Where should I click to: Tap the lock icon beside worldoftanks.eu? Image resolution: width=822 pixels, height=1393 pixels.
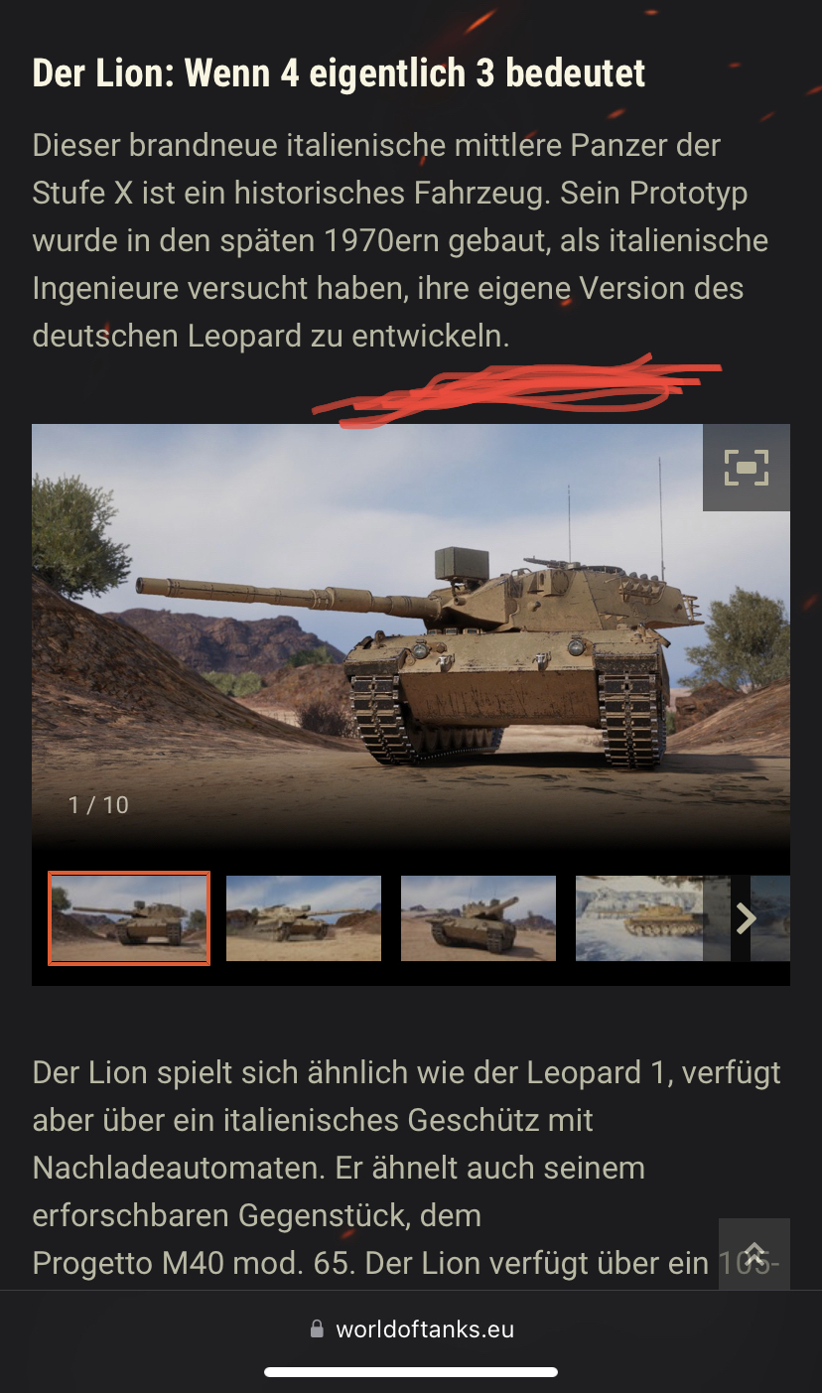pyautogui.click(x=317, y=1328)
